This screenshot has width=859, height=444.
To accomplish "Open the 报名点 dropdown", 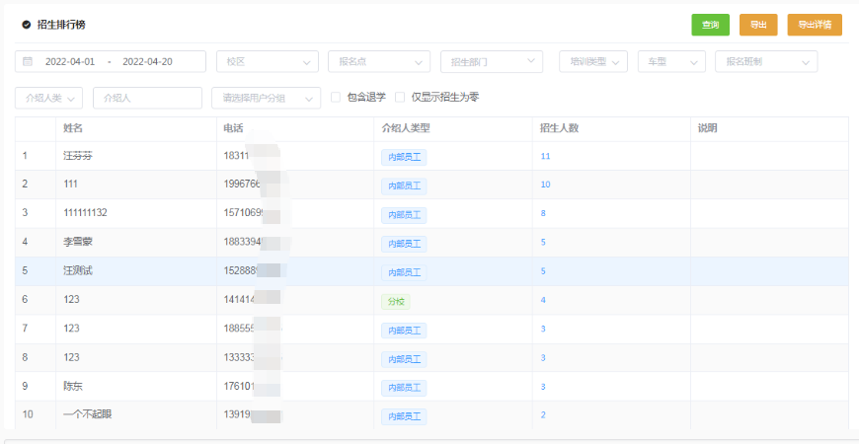I will [379, 61].
